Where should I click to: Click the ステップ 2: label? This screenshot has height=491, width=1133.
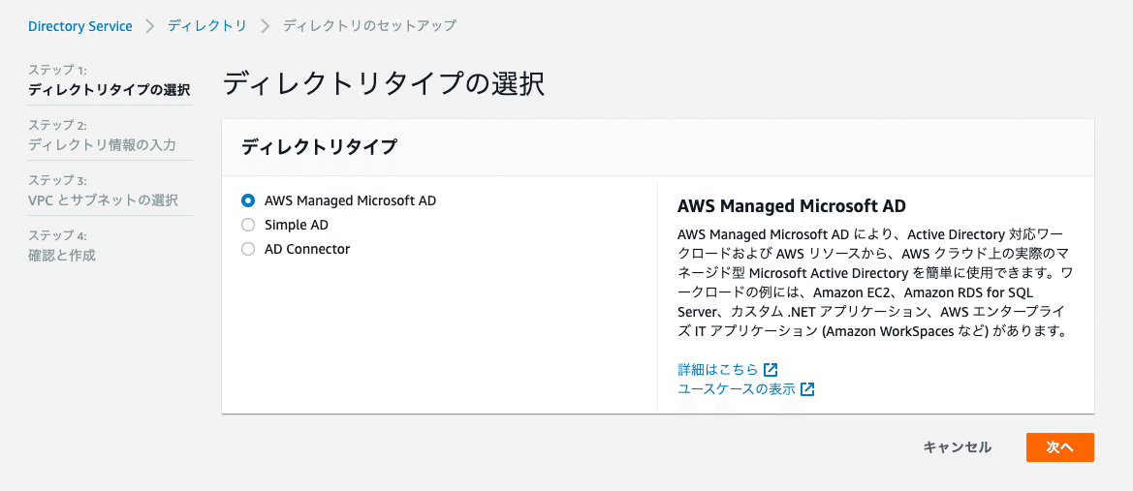pyautogui.click(x=58, y=125)
